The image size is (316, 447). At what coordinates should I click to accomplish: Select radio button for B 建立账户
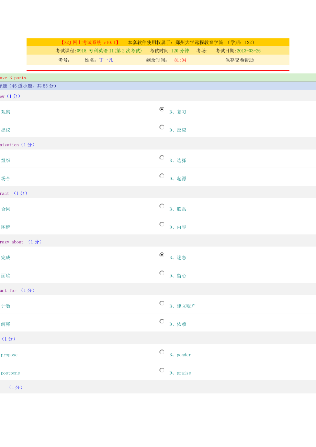click(162, 303)
